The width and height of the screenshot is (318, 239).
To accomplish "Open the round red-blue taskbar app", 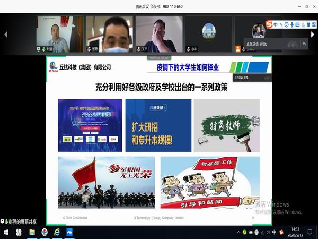I will coord(45,232).
